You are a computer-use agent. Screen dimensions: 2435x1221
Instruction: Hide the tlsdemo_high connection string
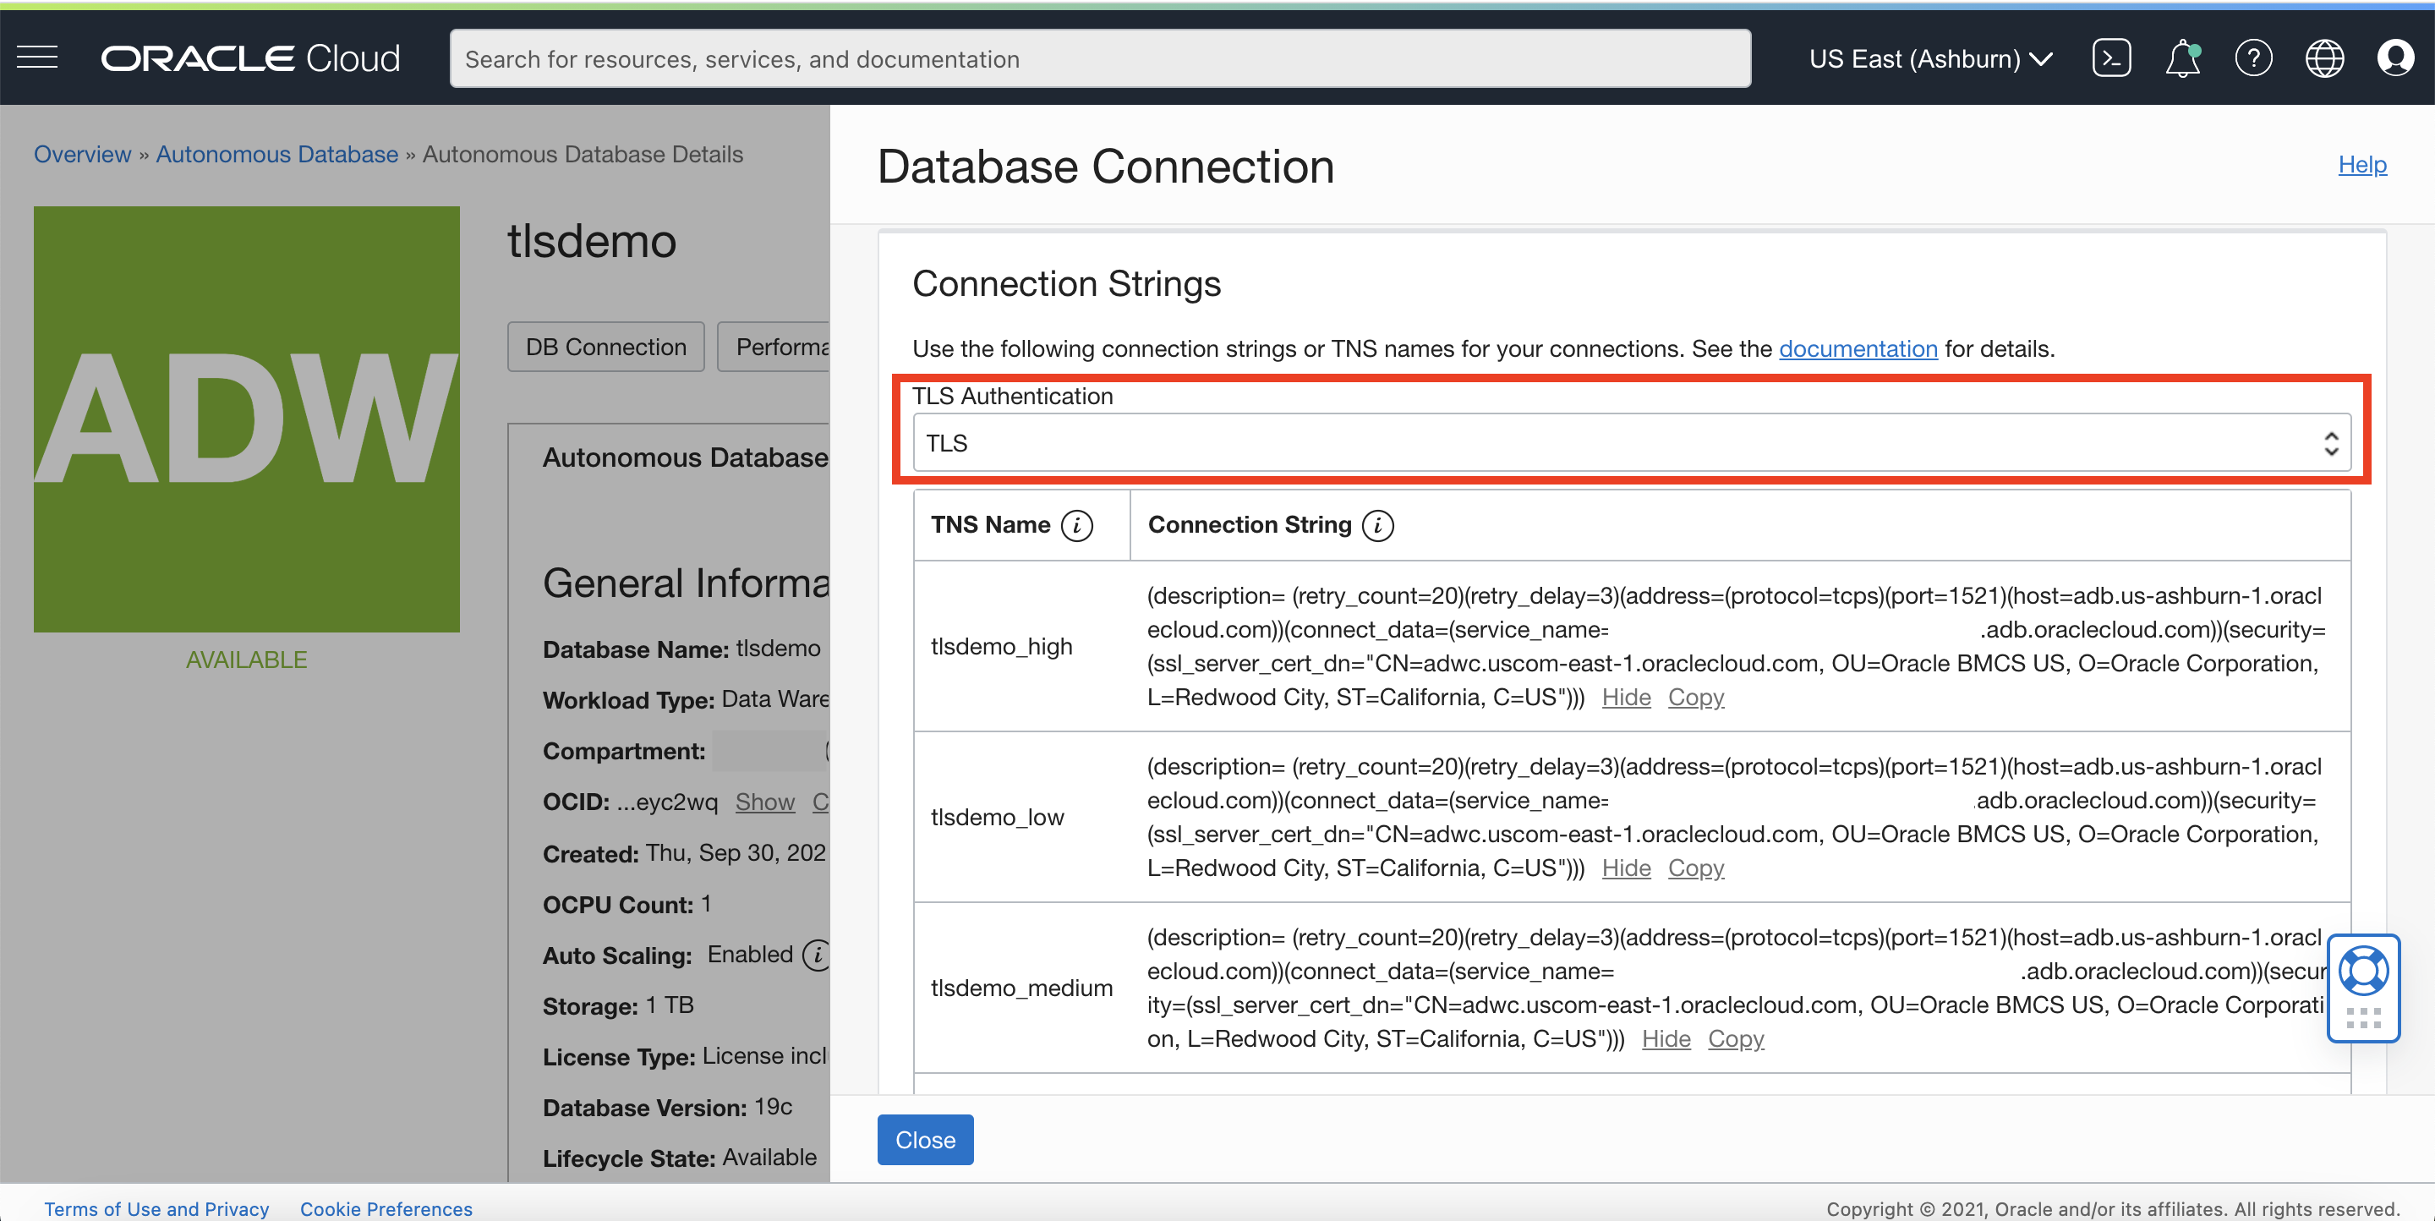coord(1626,698)
